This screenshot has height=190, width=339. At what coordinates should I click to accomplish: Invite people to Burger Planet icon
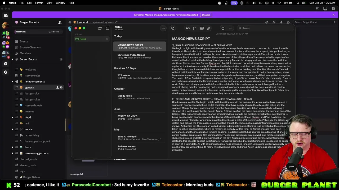[60, 22]
